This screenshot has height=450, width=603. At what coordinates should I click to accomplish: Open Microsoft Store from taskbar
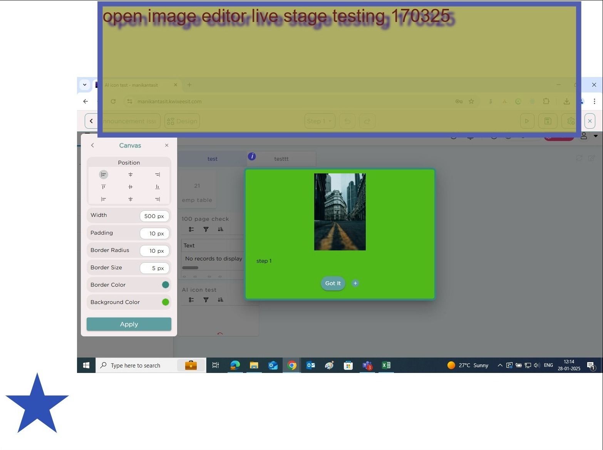[348, 365]
